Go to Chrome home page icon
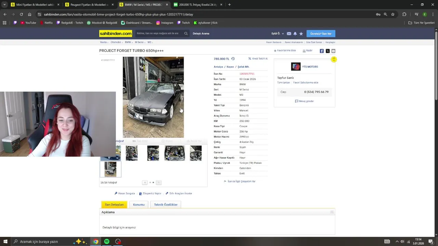Screen dimensions: 438x246 point(29,14)
